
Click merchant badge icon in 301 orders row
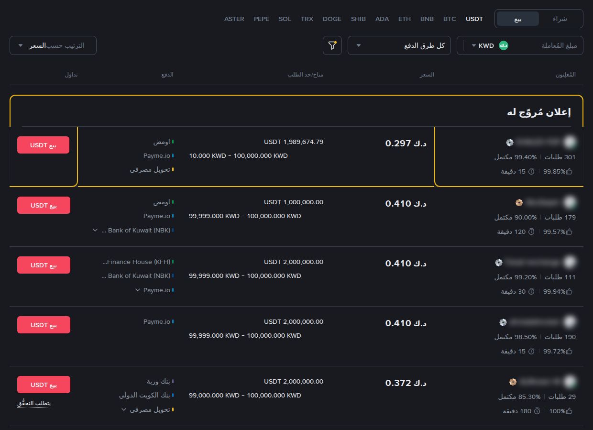coord(510,143)
